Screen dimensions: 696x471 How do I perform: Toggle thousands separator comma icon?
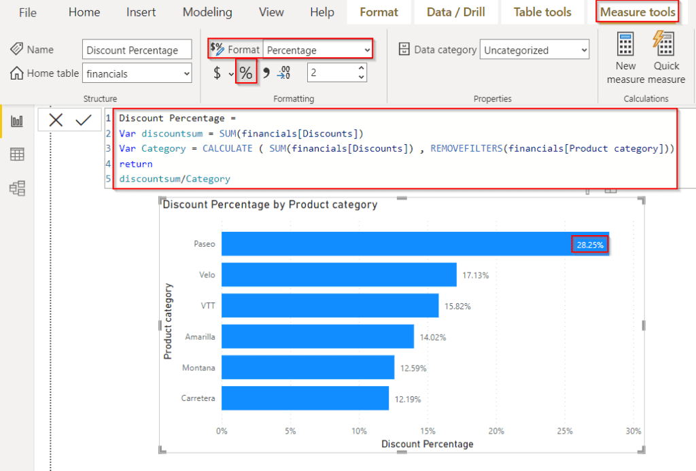pos(266,73)
